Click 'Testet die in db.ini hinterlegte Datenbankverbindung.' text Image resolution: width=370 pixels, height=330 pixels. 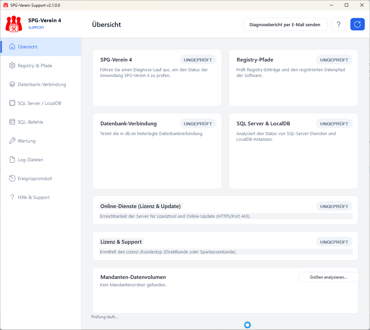coord(151,134)
